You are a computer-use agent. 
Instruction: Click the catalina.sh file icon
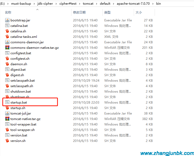pyautogui.click(x=7, y=31)
